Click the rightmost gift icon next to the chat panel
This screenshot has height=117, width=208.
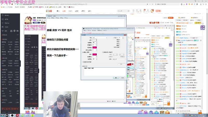click(x=167, y=112)
